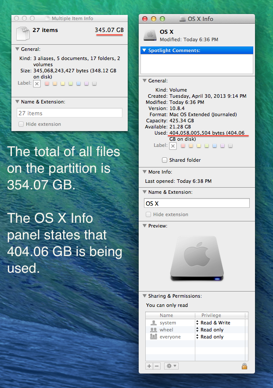Collapse Name & Extension in OS X Info

coord(145,192)
